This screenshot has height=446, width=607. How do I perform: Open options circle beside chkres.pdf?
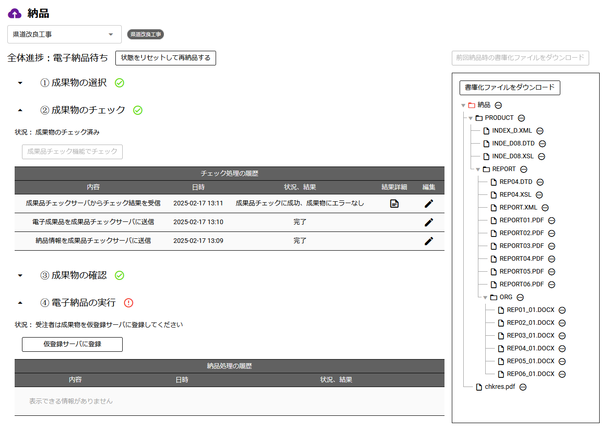523,387
